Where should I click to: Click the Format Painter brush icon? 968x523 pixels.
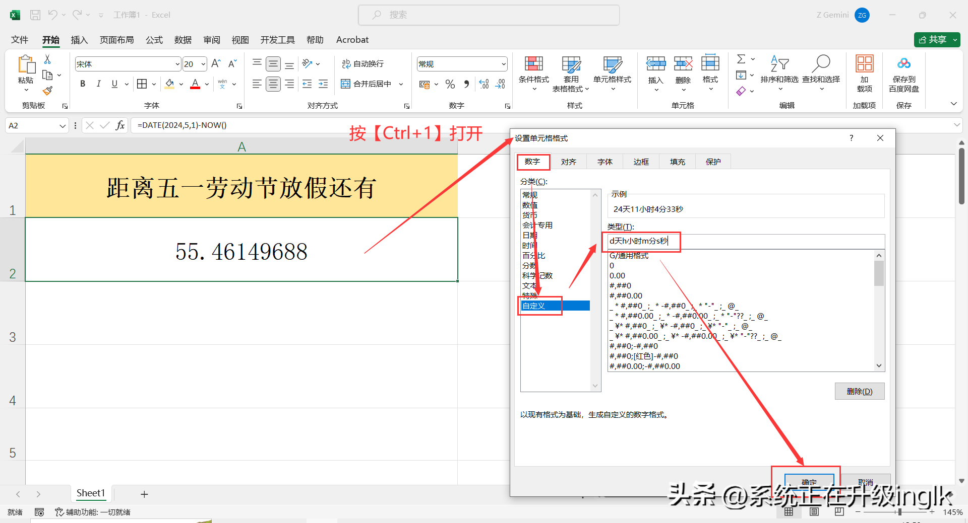pyautogui.click(x=47, y=91)
